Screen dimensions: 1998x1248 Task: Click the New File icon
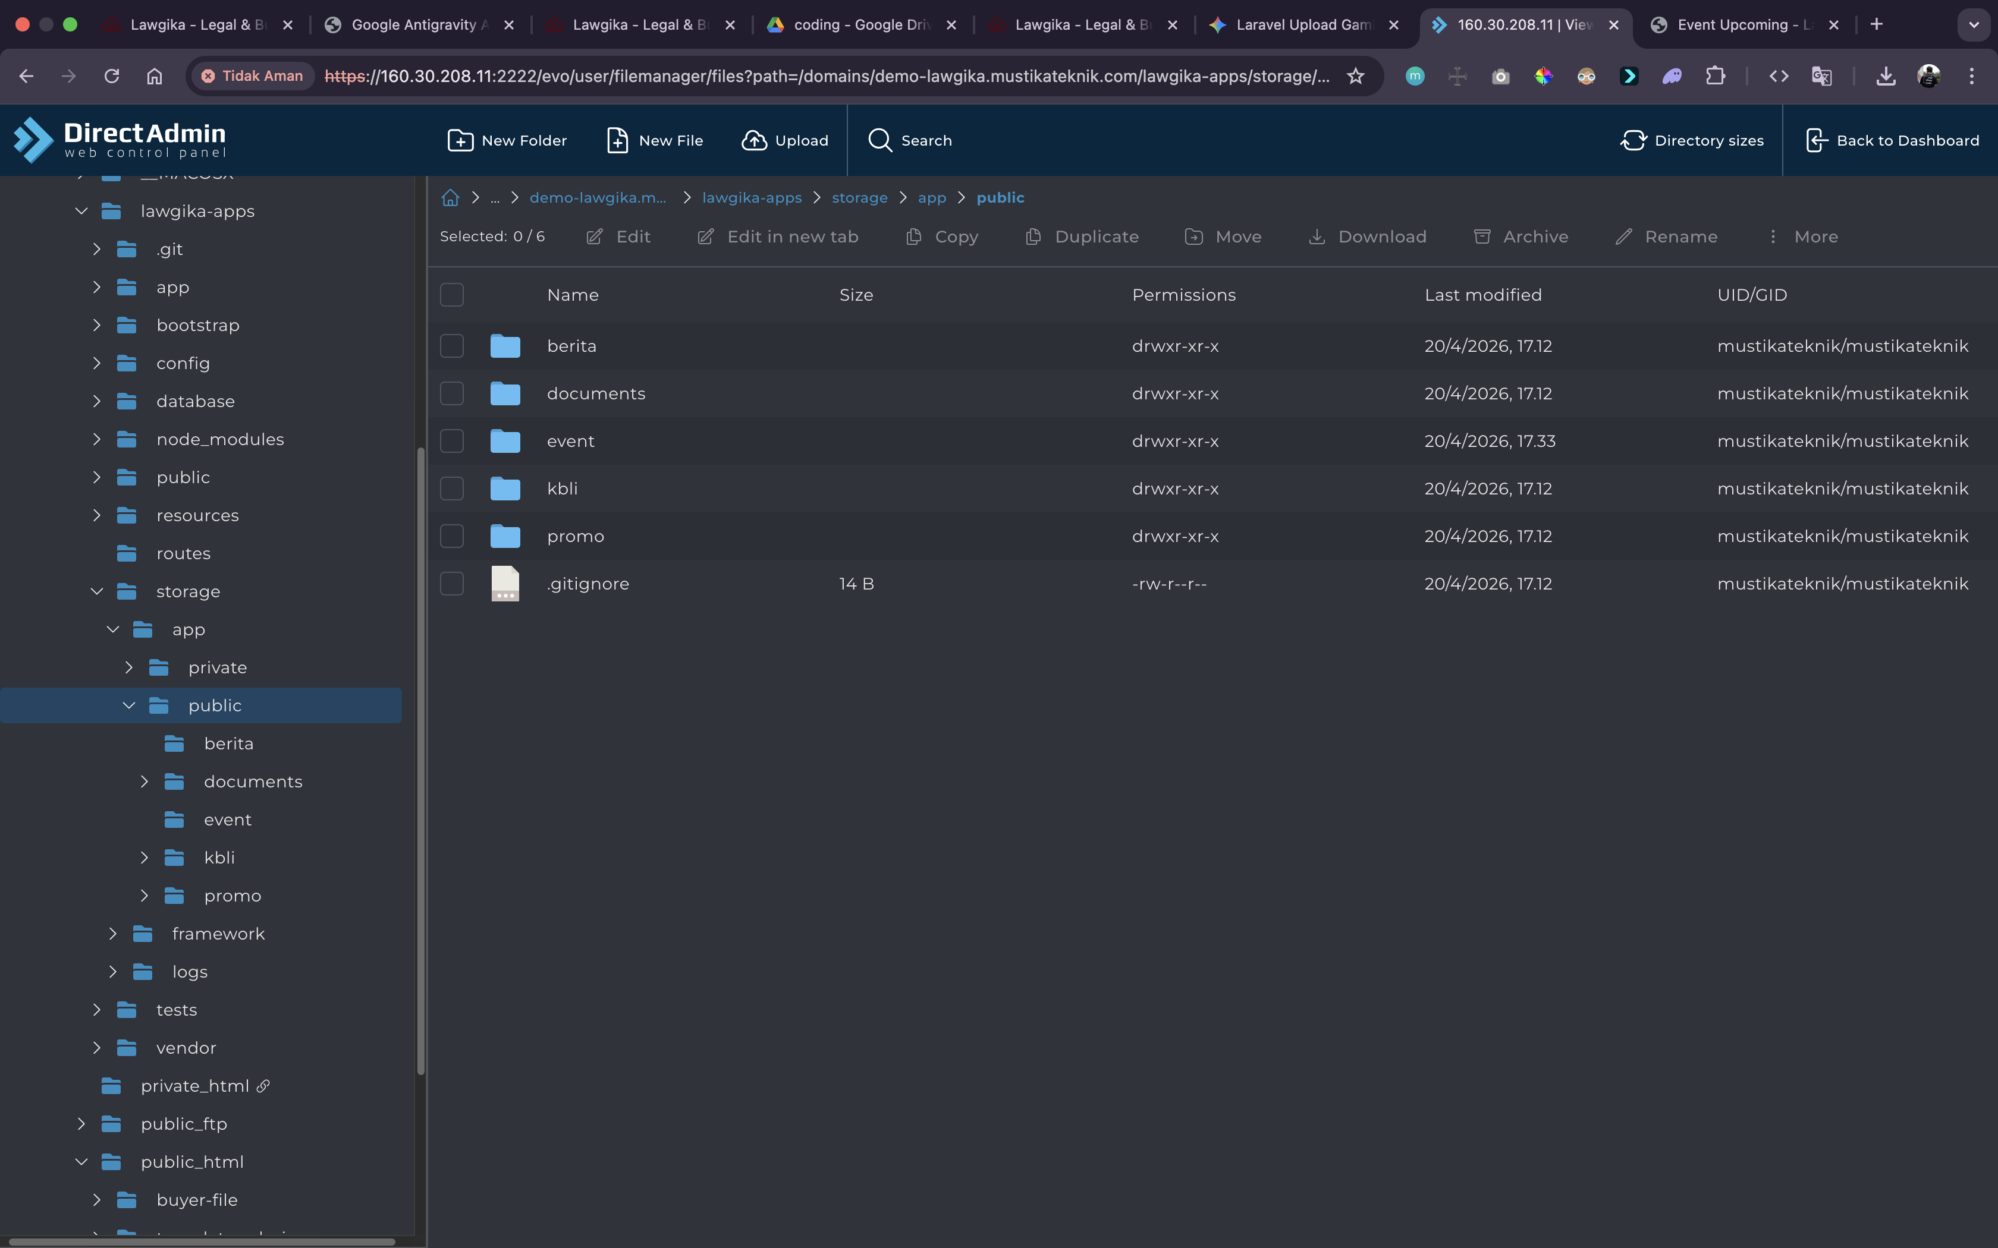[617, 140]
